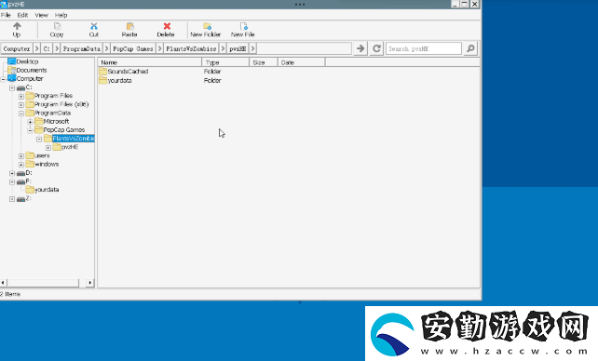Expand the pvzHE tree node
The image size is (598, 361).
tap(48, 147)
